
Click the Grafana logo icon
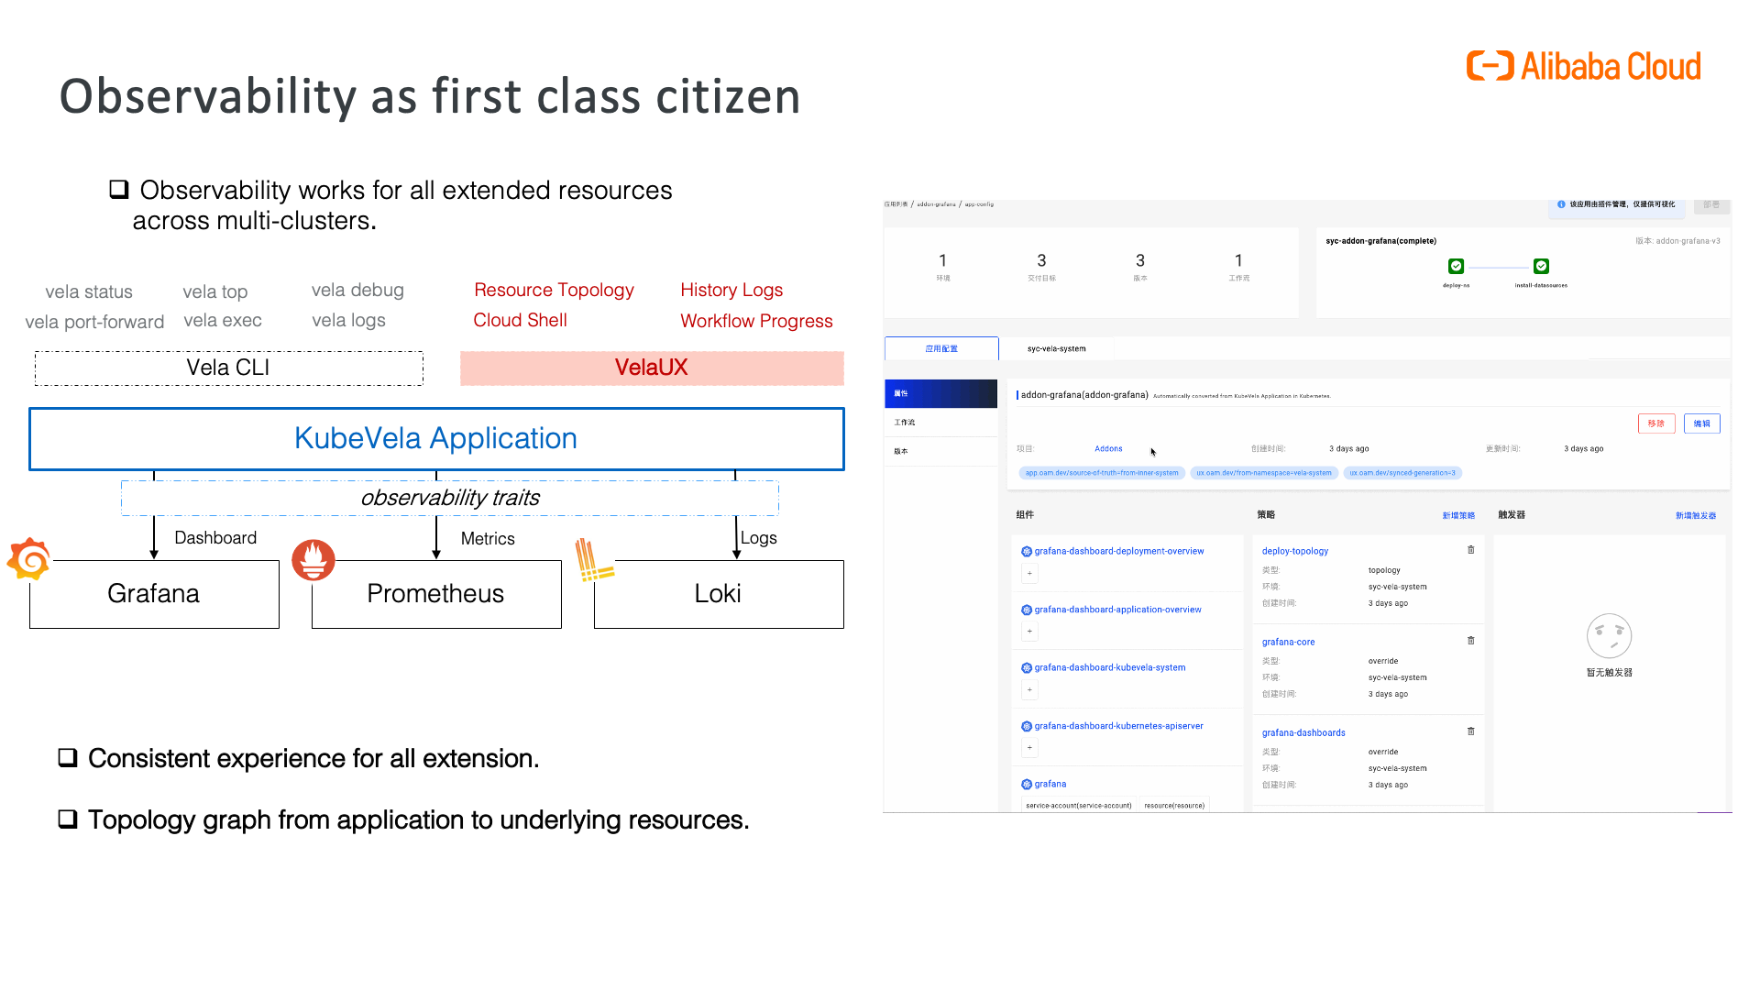(29, 559)
